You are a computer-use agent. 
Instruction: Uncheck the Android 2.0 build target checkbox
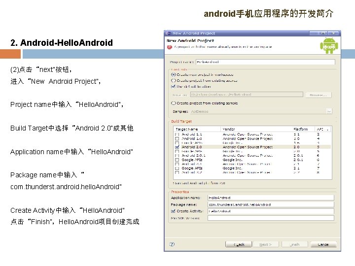(x=177, y=147)
